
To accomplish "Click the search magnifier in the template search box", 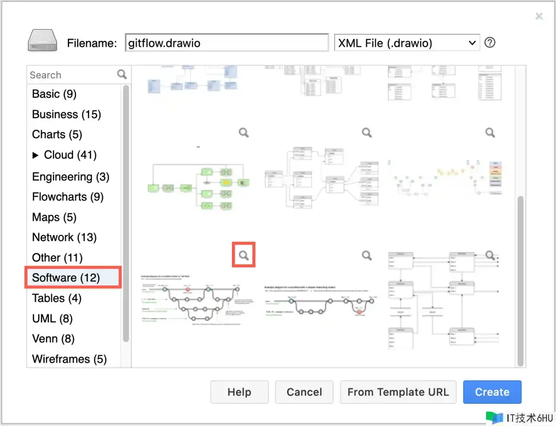I will coord(122,75).
